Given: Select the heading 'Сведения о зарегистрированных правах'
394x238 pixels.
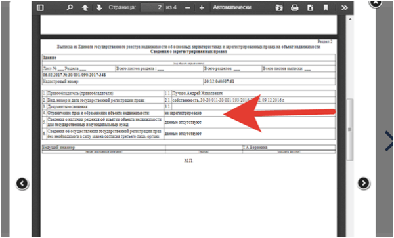Looking at the screenshot, I should [x=188, y=52].
